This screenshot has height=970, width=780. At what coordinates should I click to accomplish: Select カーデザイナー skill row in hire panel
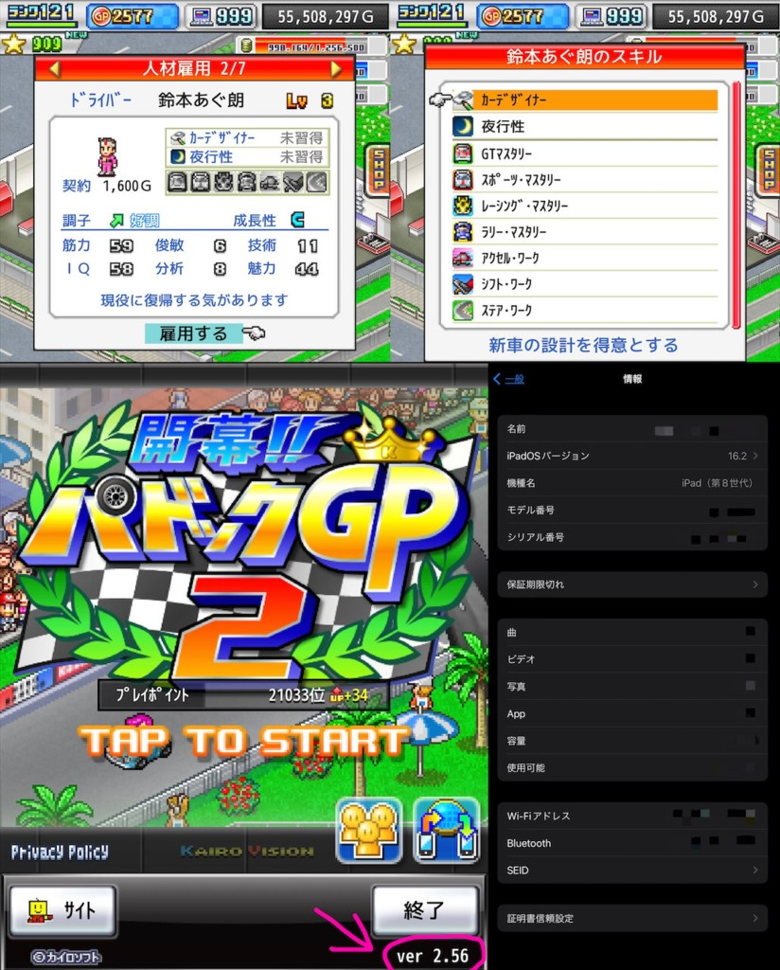pyautogui.click(x=247, y=137)
